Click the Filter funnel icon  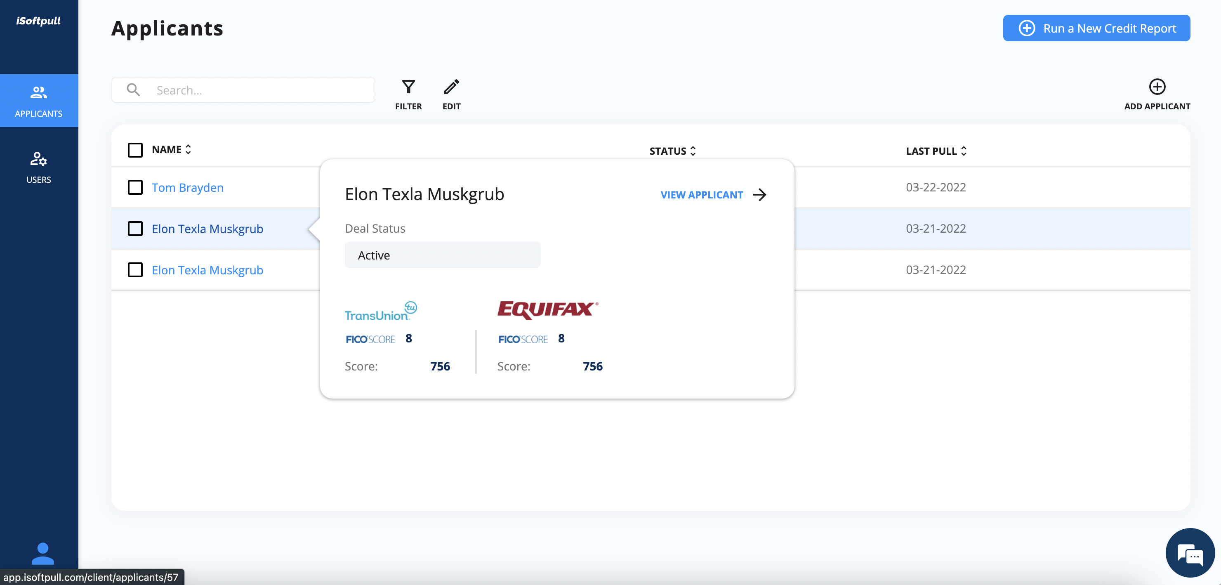[x=408, y=87]
